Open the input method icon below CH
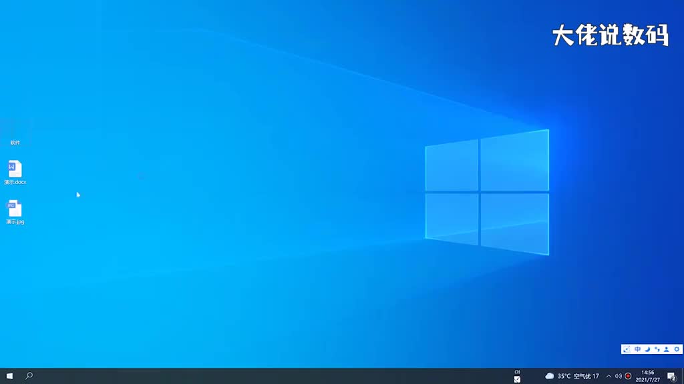 [517, 379]
